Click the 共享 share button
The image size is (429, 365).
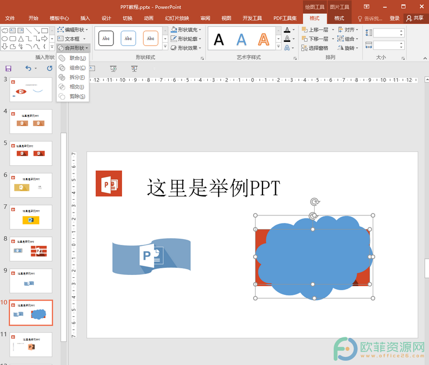[415, 18]
